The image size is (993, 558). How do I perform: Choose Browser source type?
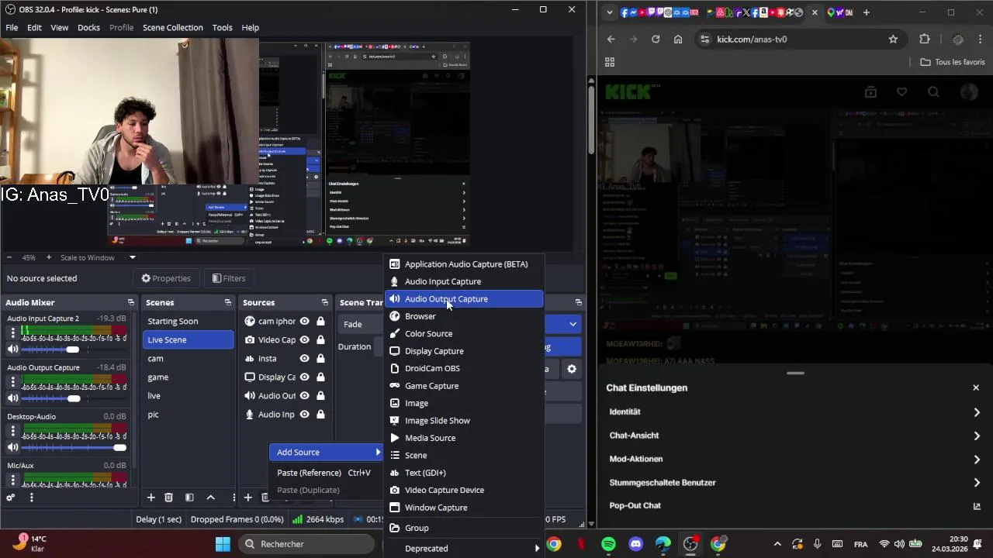point(465,316)
